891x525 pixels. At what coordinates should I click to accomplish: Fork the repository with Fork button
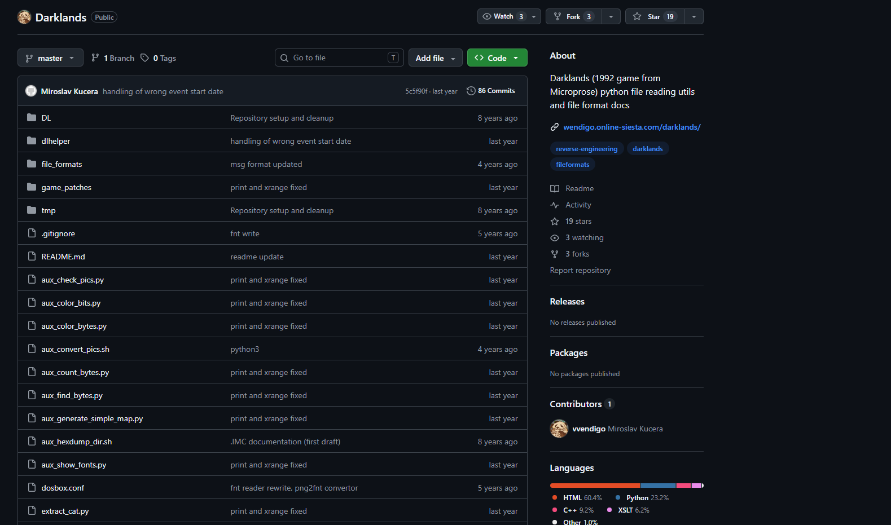(573, 16)
